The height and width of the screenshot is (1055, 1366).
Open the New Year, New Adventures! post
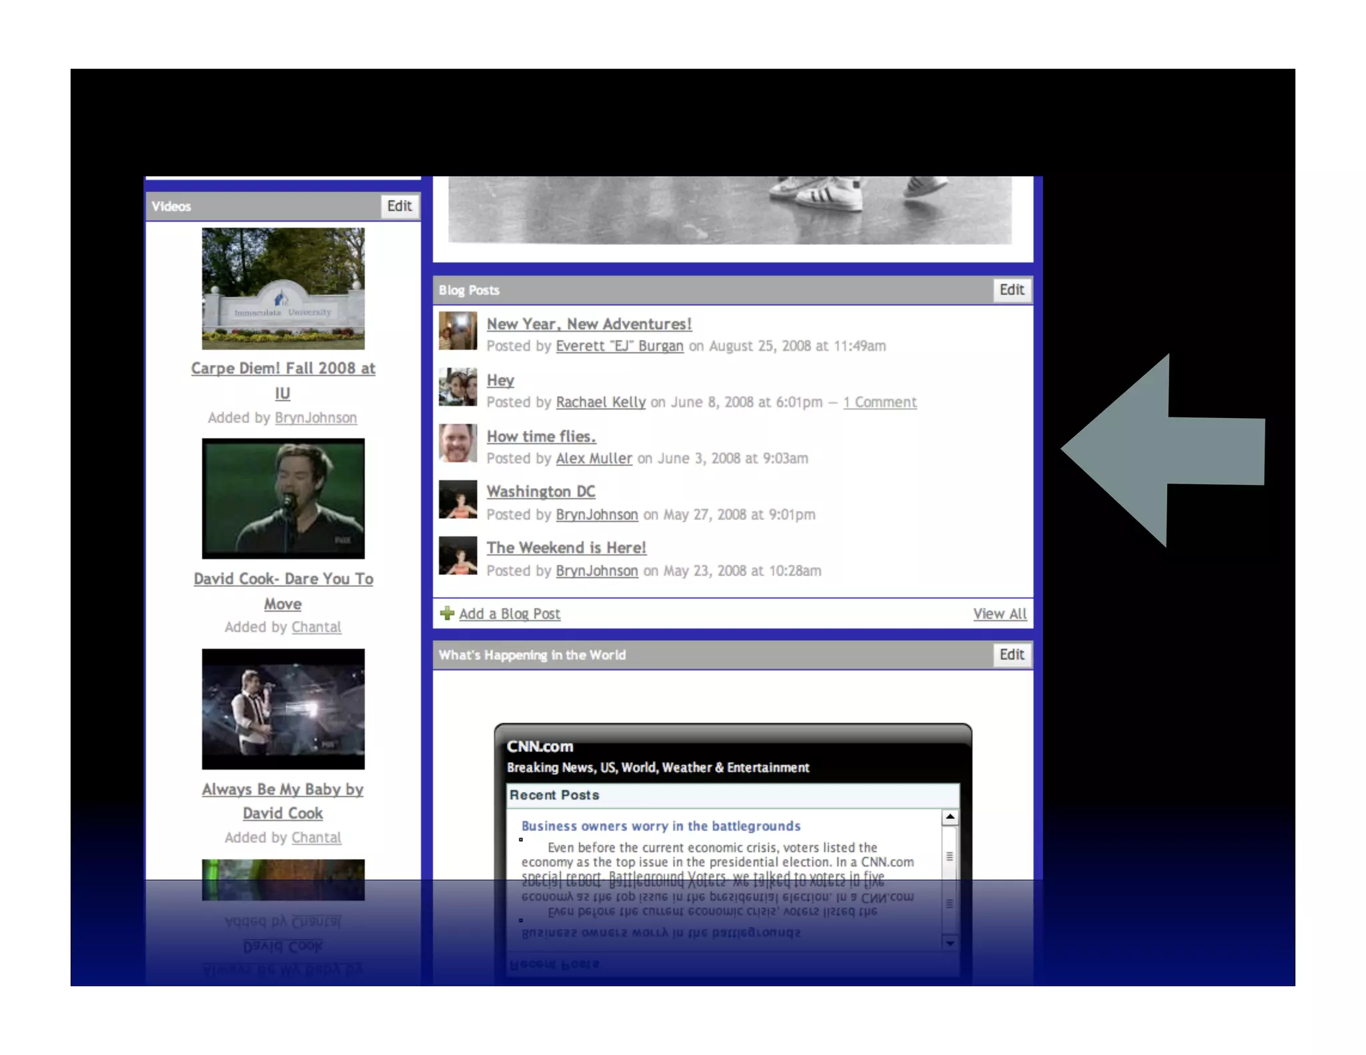click(588, 324)
